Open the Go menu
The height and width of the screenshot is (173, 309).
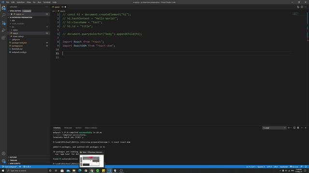tap(34, 2)
